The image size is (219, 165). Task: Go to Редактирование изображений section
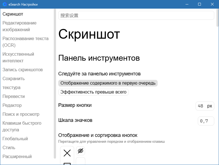pyautogui.click(x=20, y=26)
